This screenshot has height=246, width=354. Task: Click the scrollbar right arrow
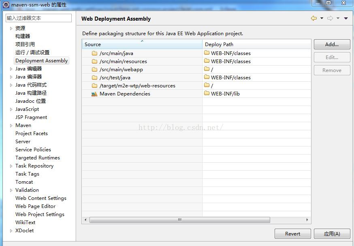[x=307, y=220]
